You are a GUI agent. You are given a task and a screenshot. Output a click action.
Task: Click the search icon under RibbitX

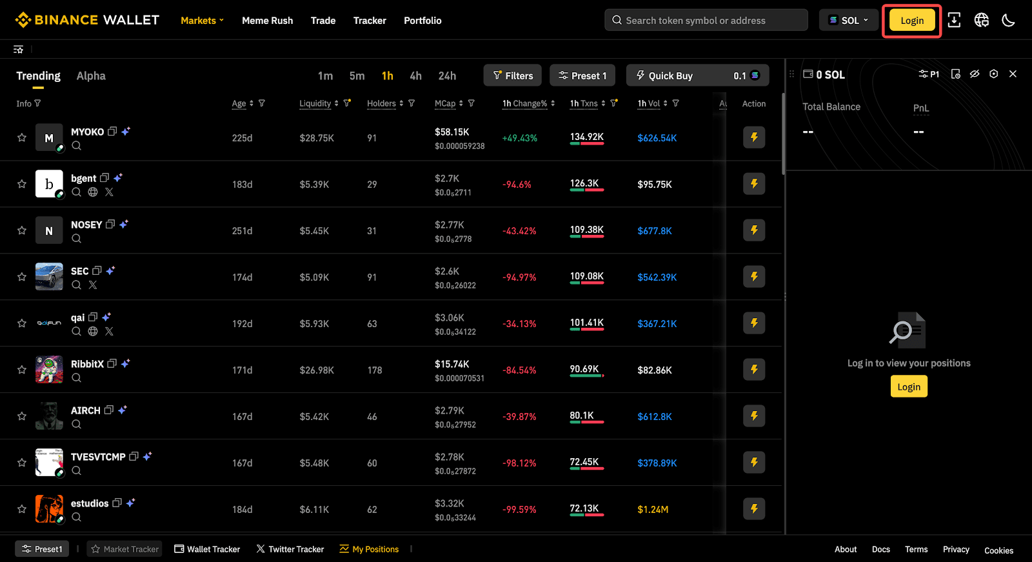click(77, 377)
